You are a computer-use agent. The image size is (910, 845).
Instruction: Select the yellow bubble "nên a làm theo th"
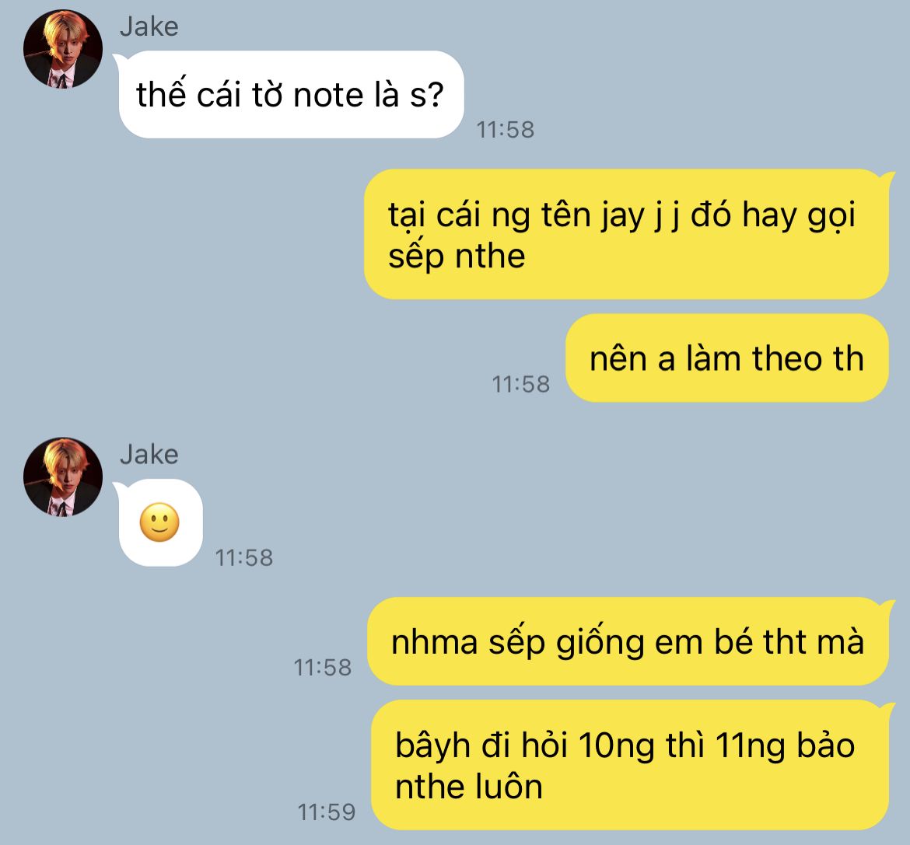[726, 358]
